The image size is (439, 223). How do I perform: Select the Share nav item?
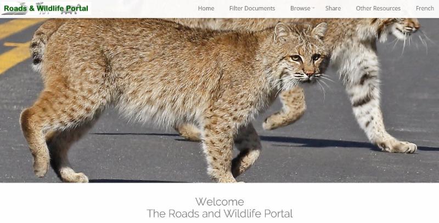tap(333, 8)
